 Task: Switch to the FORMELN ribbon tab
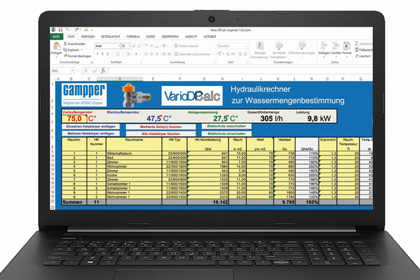tap(133, 37)
